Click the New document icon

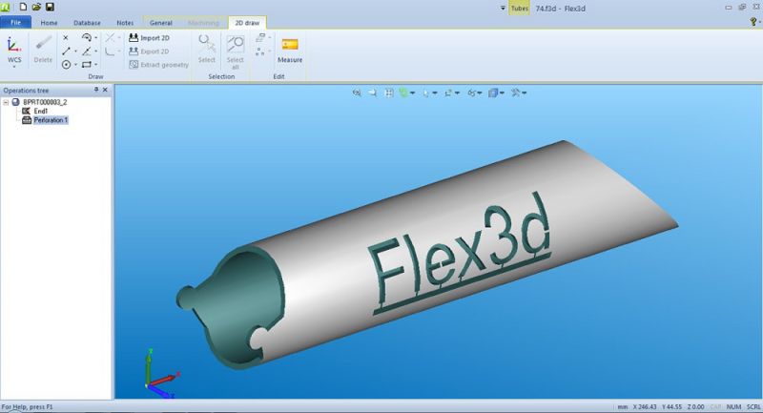coord(23,7)
